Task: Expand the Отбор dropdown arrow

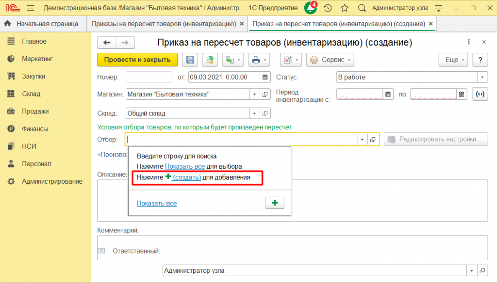Action: tap(362, 139)
